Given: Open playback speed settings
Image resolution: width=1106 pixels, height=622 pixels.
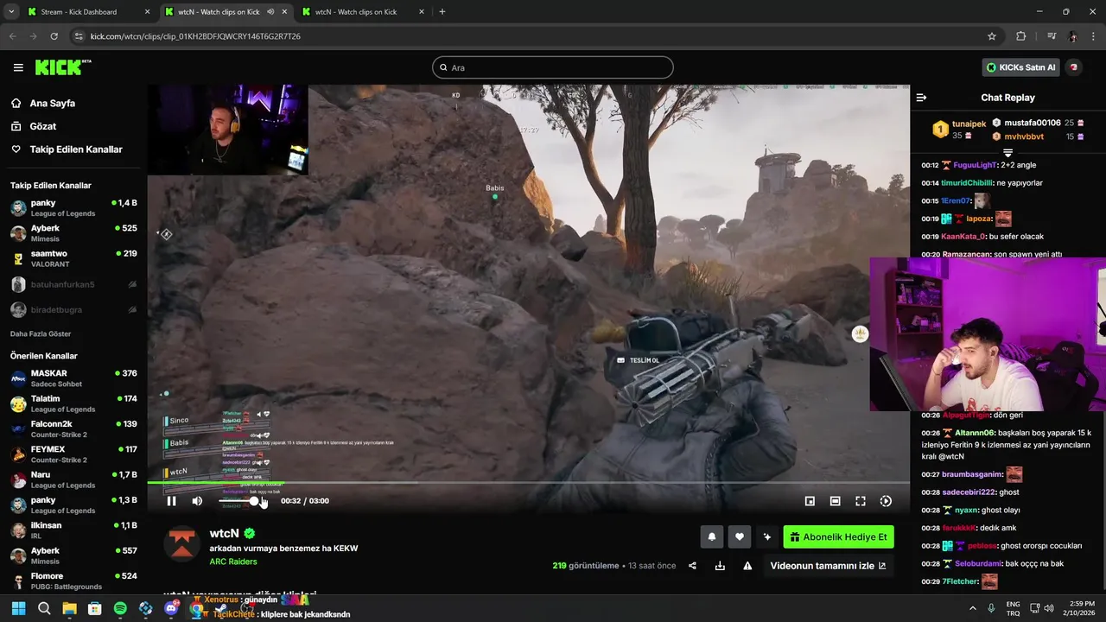Looking at the screenshot, I should [x=886, y=501].
